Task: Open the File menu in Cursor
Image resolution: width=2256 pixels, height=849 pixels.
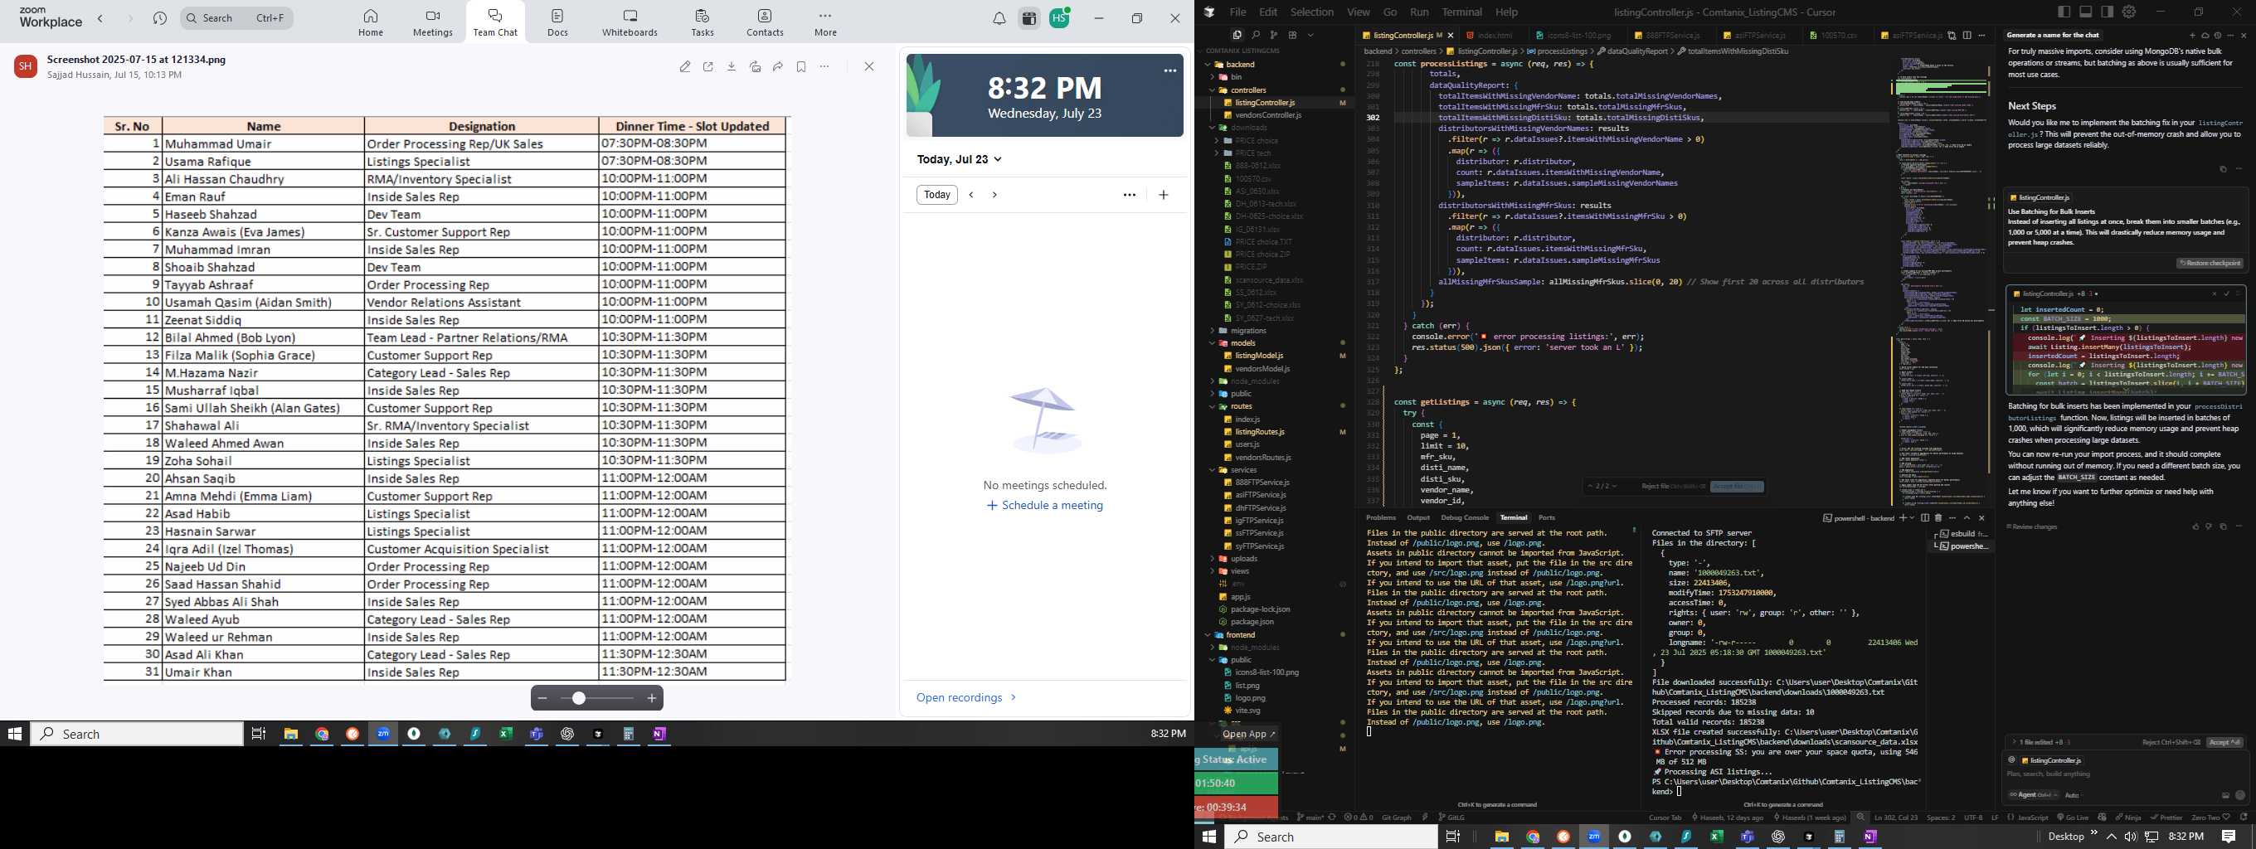Action: [x=1237, y=12]
